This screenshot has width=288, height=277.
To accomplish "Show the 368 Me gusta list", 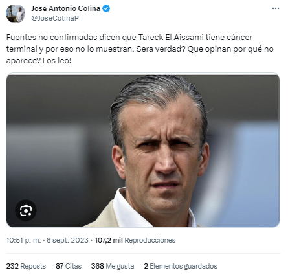I will (x=113, y=266).
